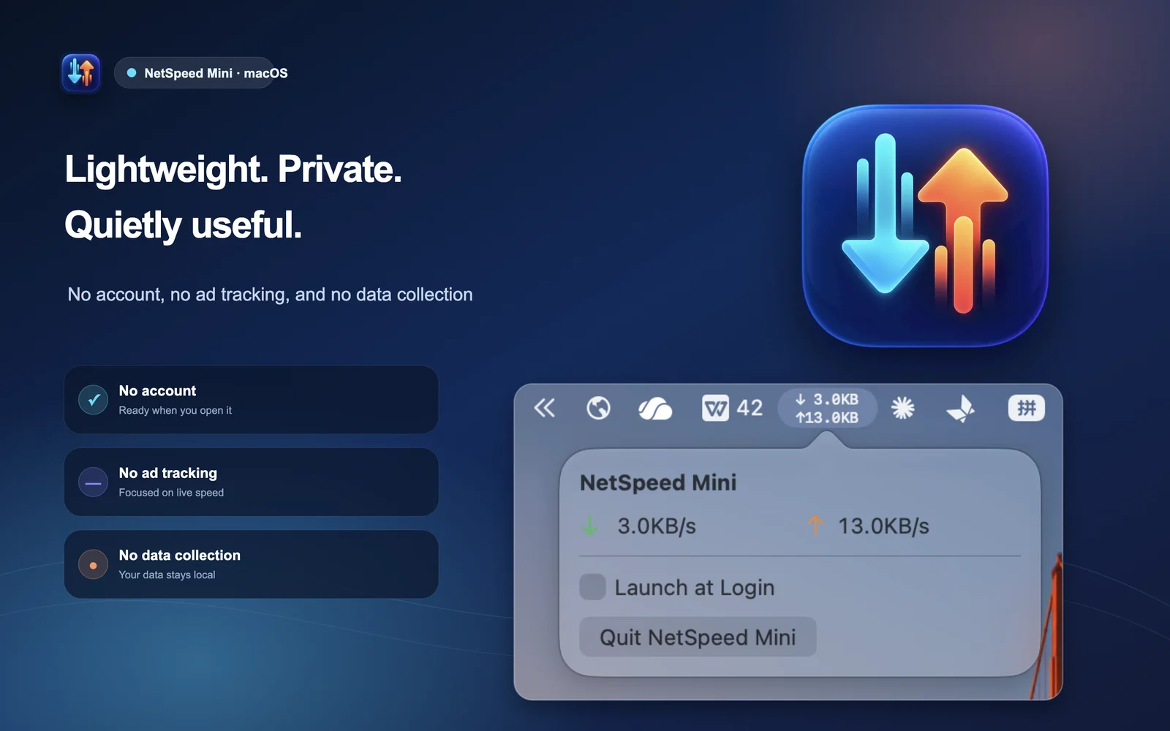Click the 13.0KB/s upload value

coord(883,526)
